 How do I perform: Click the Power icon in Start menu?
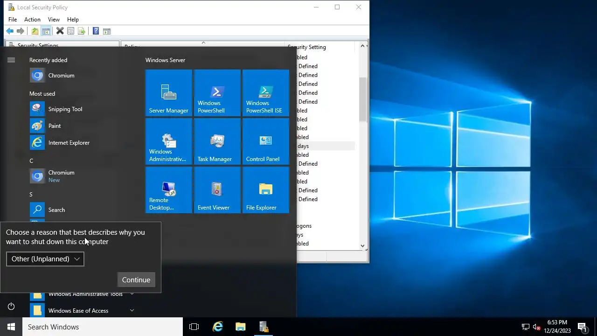pos(11,306)
